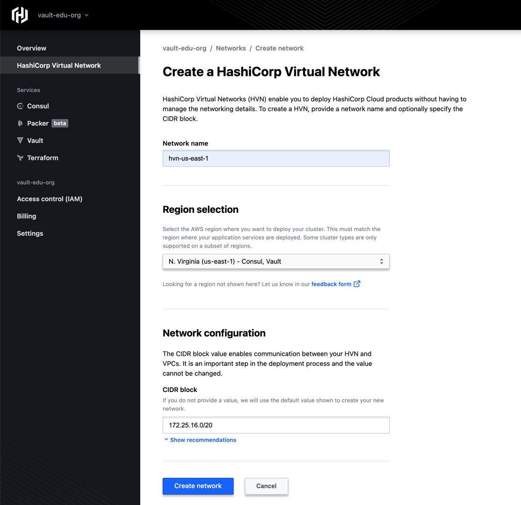Open the feedback form link
Viewport: 521px width, 505px height.
[x=331, y=284]
